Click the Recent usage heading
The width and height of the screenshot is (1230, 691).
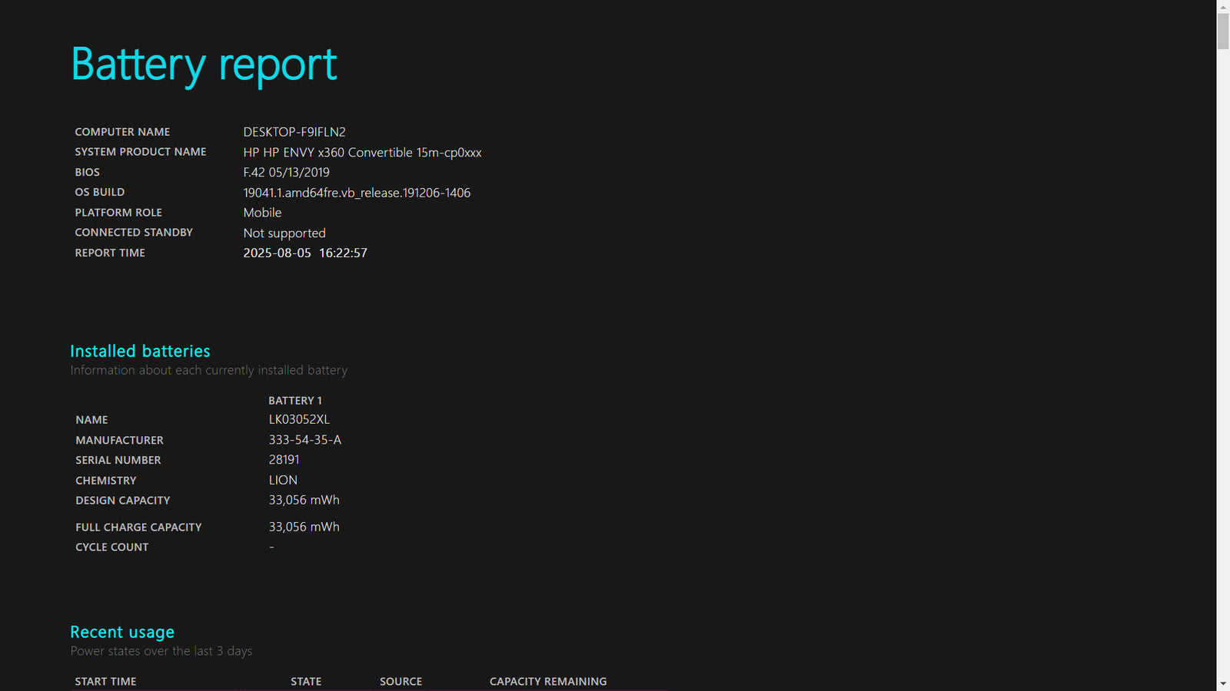click(x=122, y=633)
